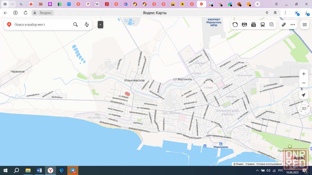Collapse the side panel with the arrow button
The width and height of the screenshot is (312, 175).
(100, 25)
